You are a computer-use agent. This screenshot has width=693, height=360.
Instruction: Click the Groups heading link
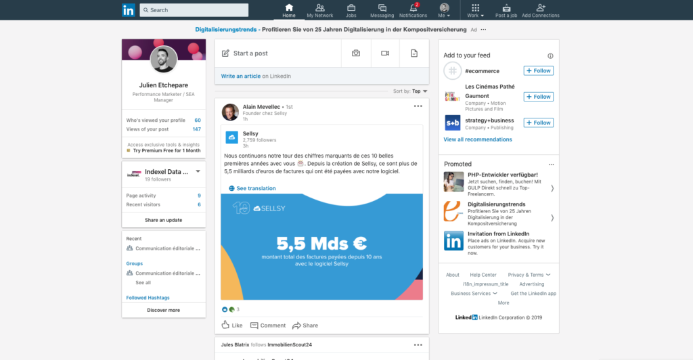[x=135, y=263]
